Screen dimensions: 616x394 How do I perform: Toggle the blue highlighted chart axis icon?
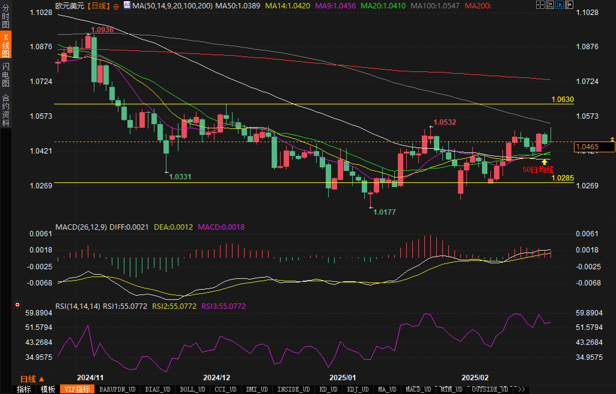pyautogui.click(x=559, y=5)
